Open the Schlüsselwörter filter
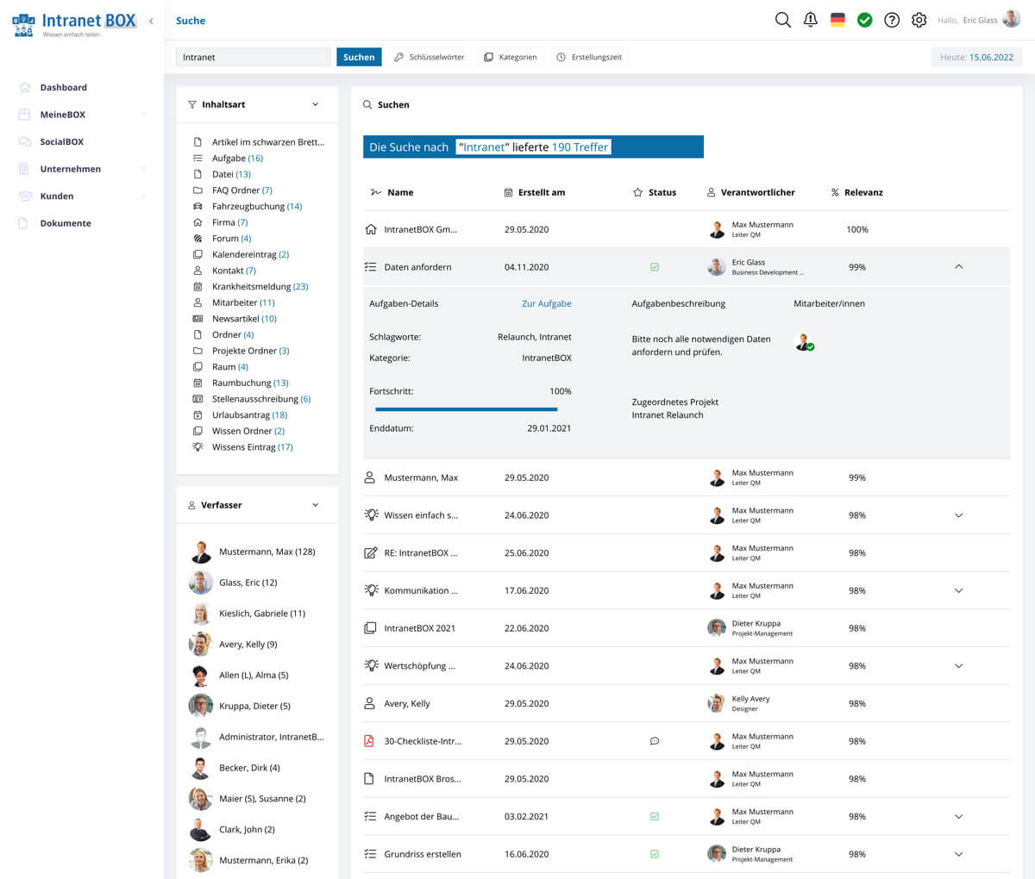The width and height of the screenshot is (1035, 879). [429, 57]
